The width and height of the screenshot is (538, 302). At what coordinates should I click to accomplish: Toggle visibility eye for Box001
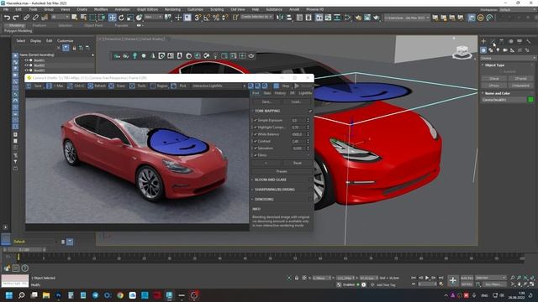[x=26, y=60]
